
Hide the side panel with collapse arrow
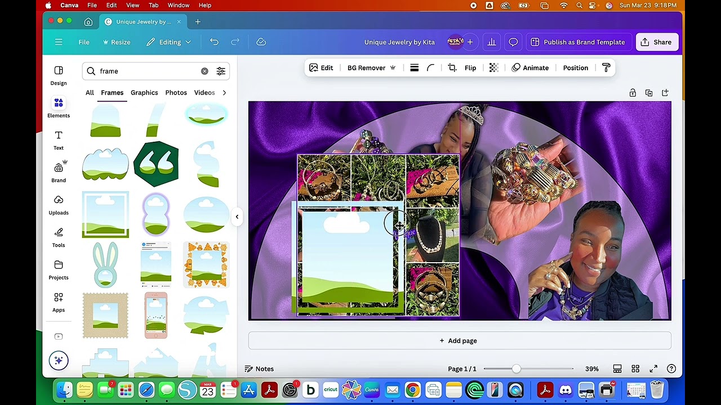pos(237,217)
